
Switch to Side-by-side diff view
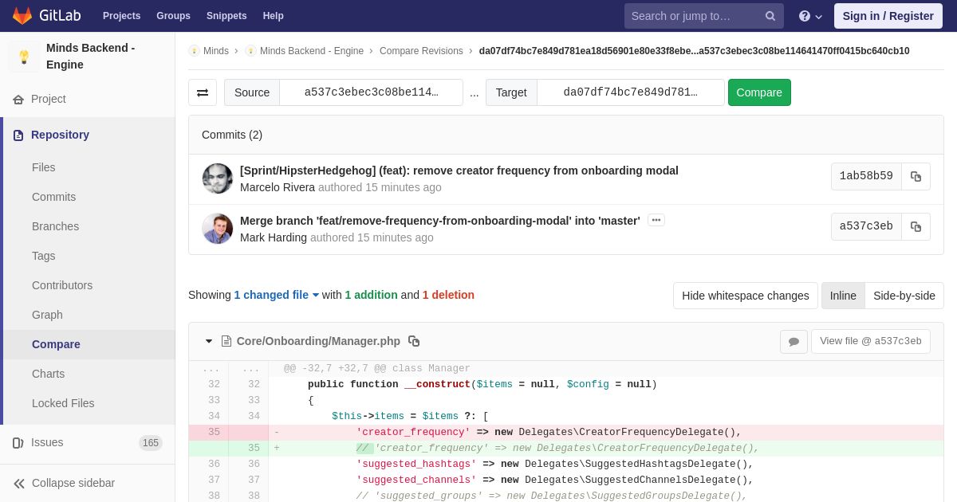(904, 296)
